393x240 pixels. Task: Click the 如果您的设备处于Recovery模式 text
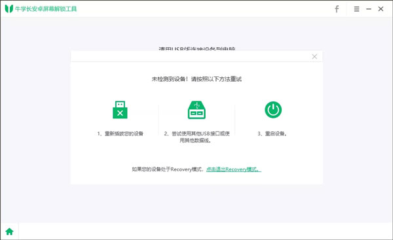coord(168,169)
